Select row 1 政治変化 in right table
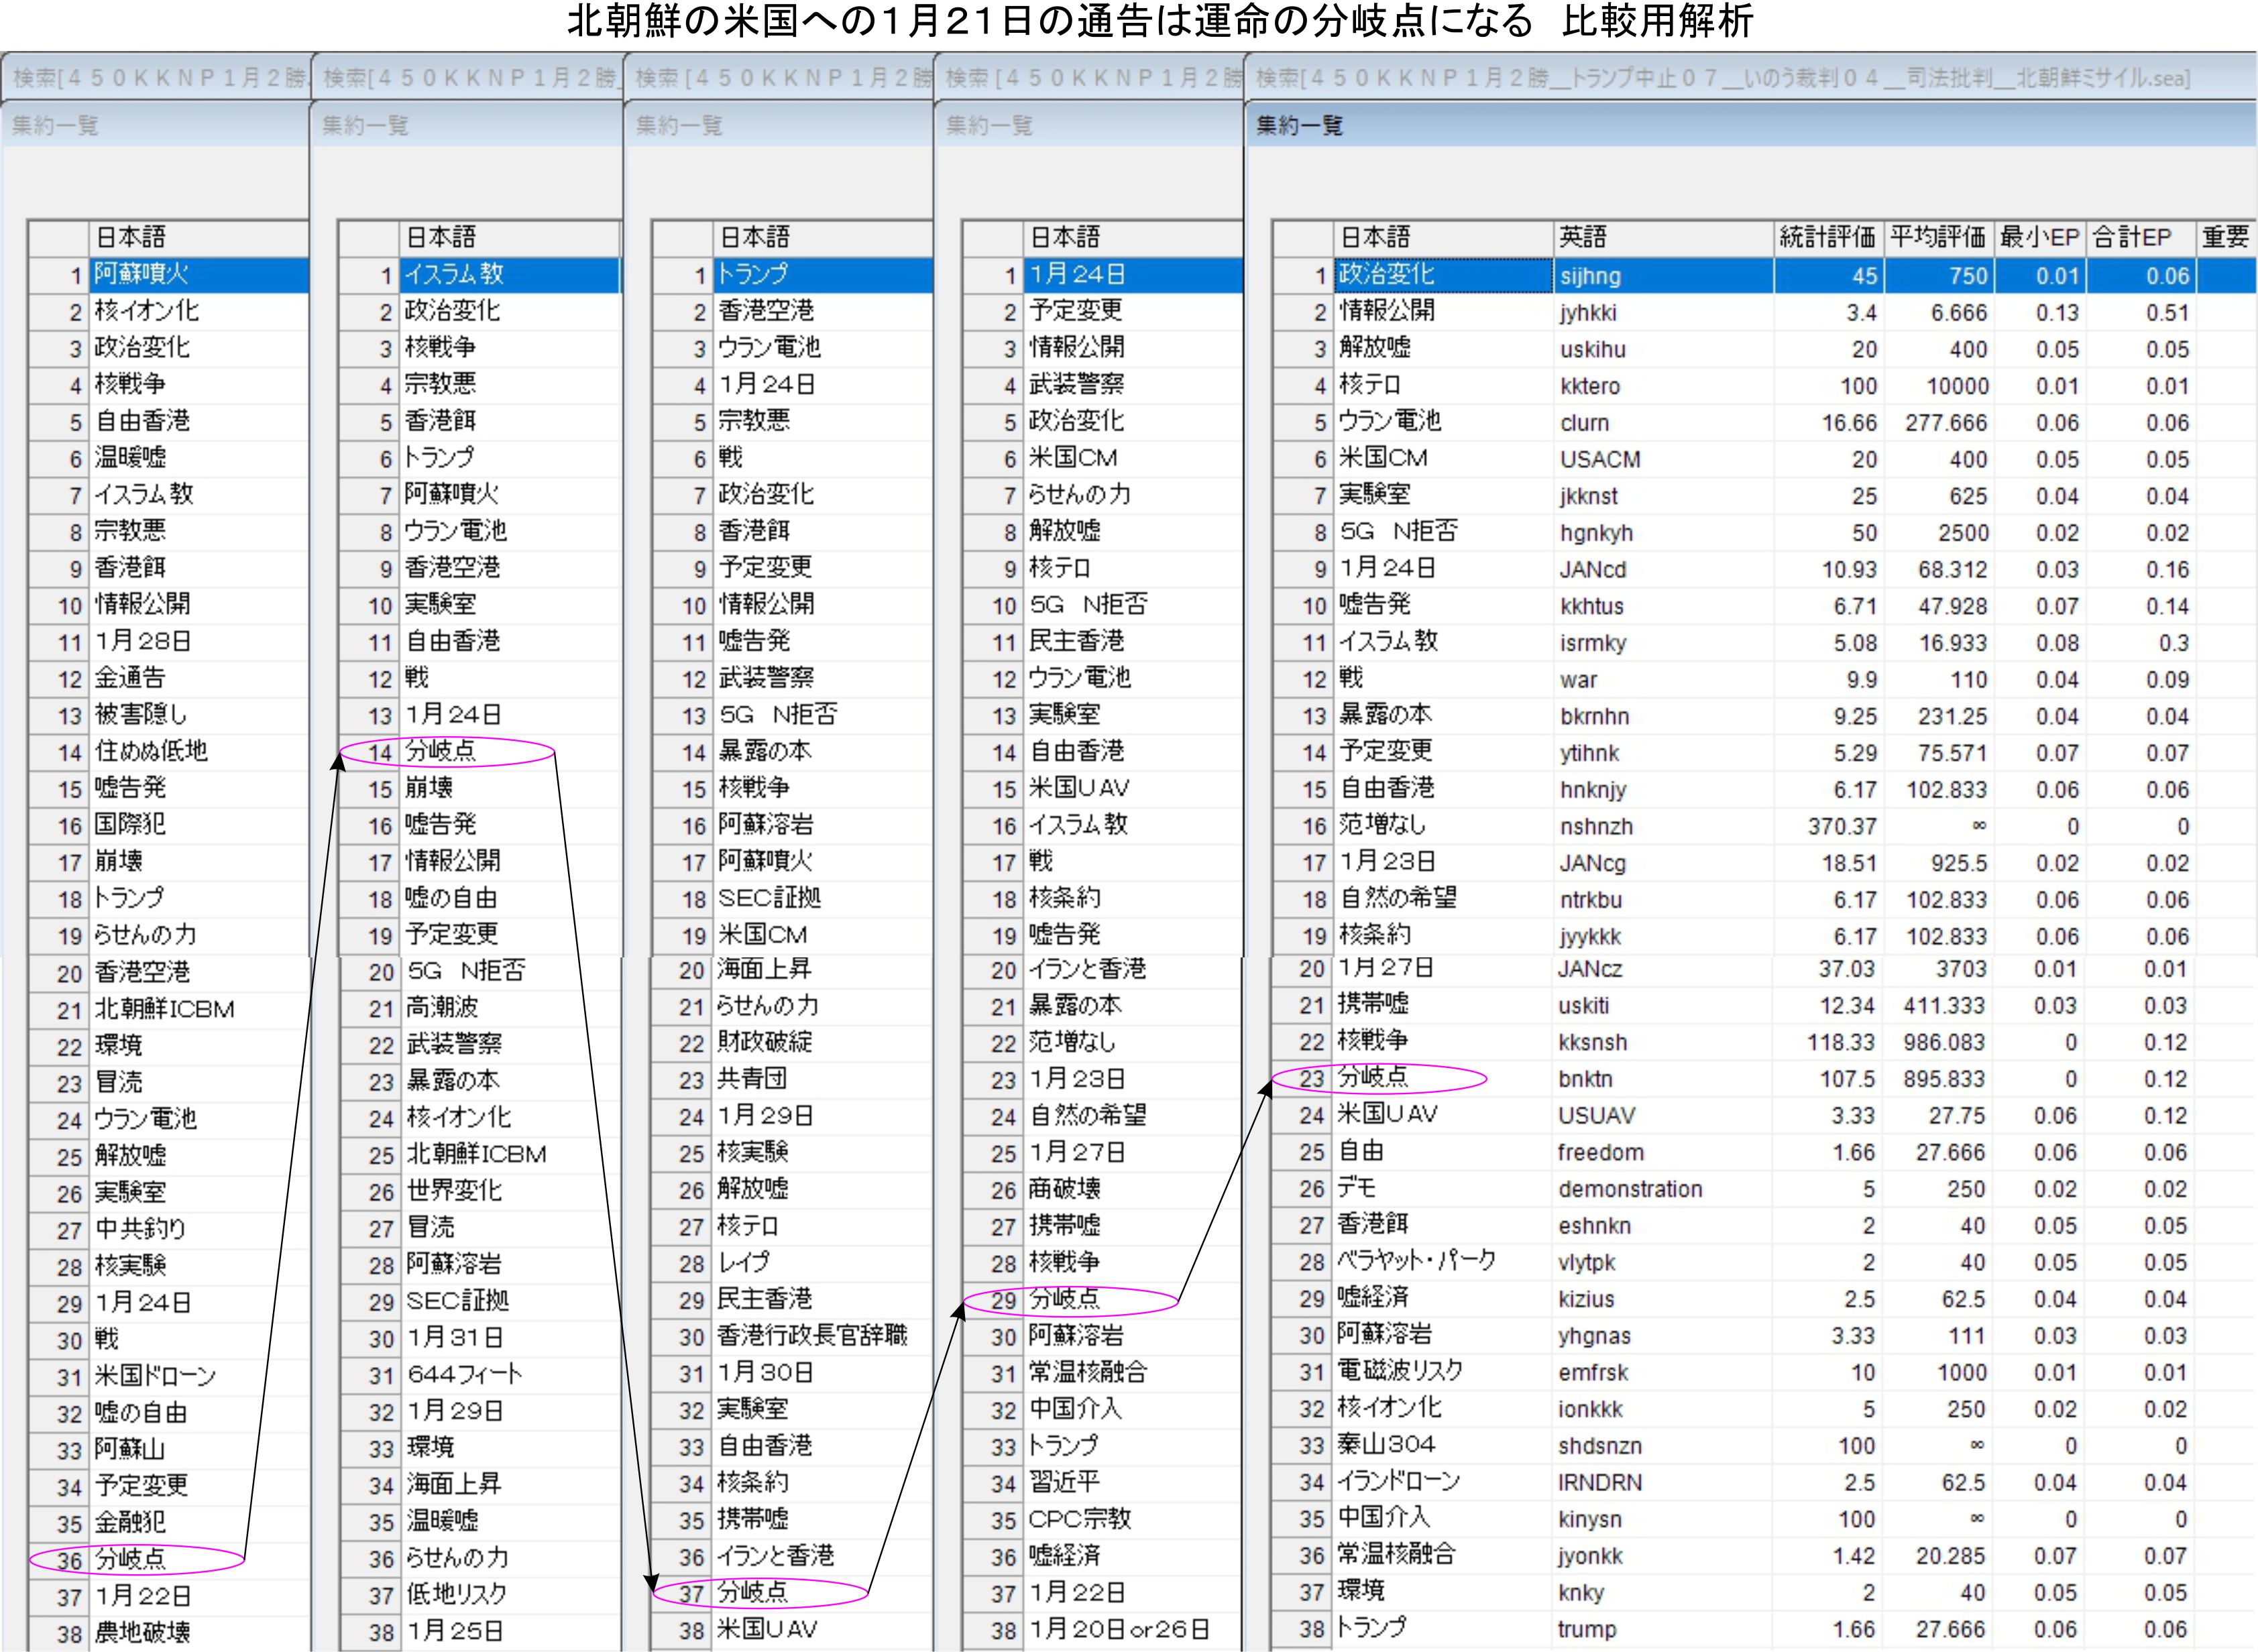The width and height of the screenshot is (2258, 1652). point(1386,275)
